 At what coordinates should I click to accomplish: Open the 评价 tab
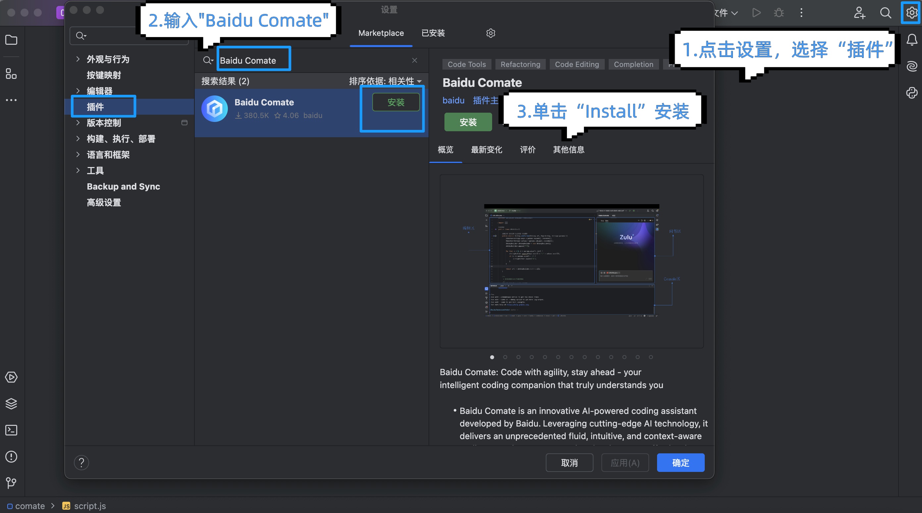[528, 149]
